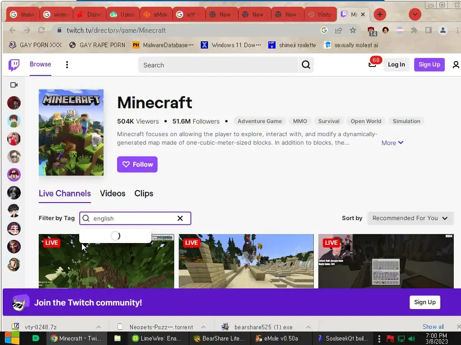Click the extension icon showing badge 14
Viewport: 461px width, 345px height.
[x=371, y=31]
